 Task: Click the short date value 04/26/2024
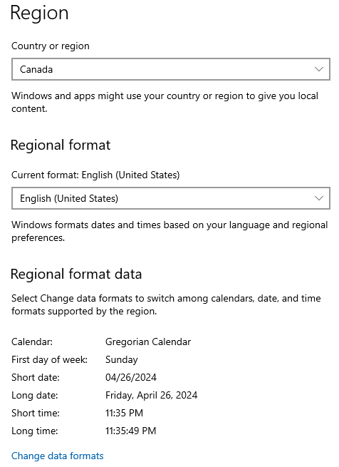tap(130, 377)
